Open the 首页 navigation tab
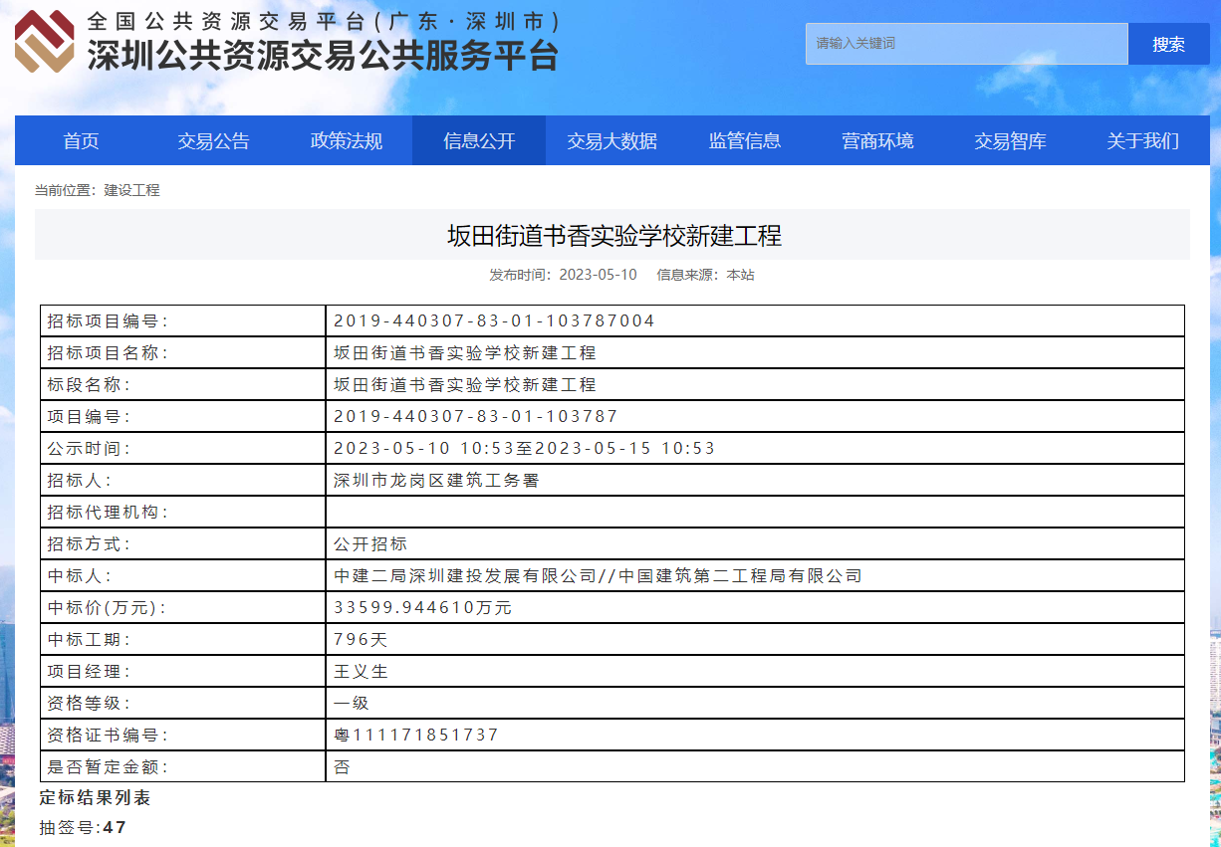1221x847 pixels. pos(81,140)
